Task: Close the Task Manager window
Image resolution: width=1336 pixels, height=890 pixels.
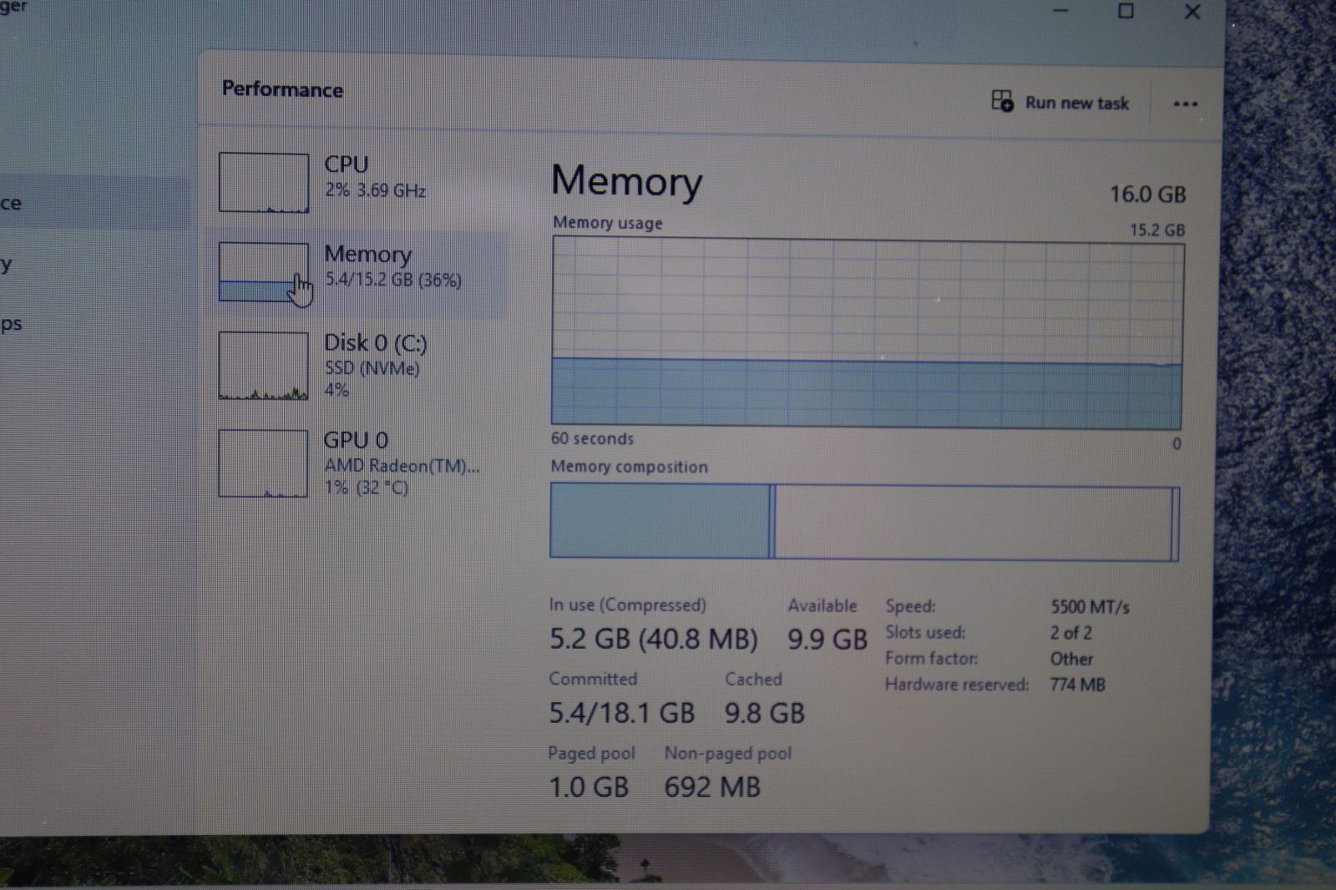Action: pyautogui.click(x=1192, y=12)
